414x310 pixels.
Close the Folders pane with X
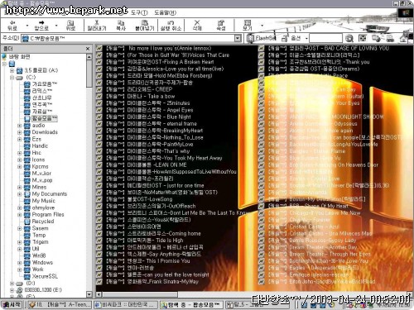click(x=88, y=49)
